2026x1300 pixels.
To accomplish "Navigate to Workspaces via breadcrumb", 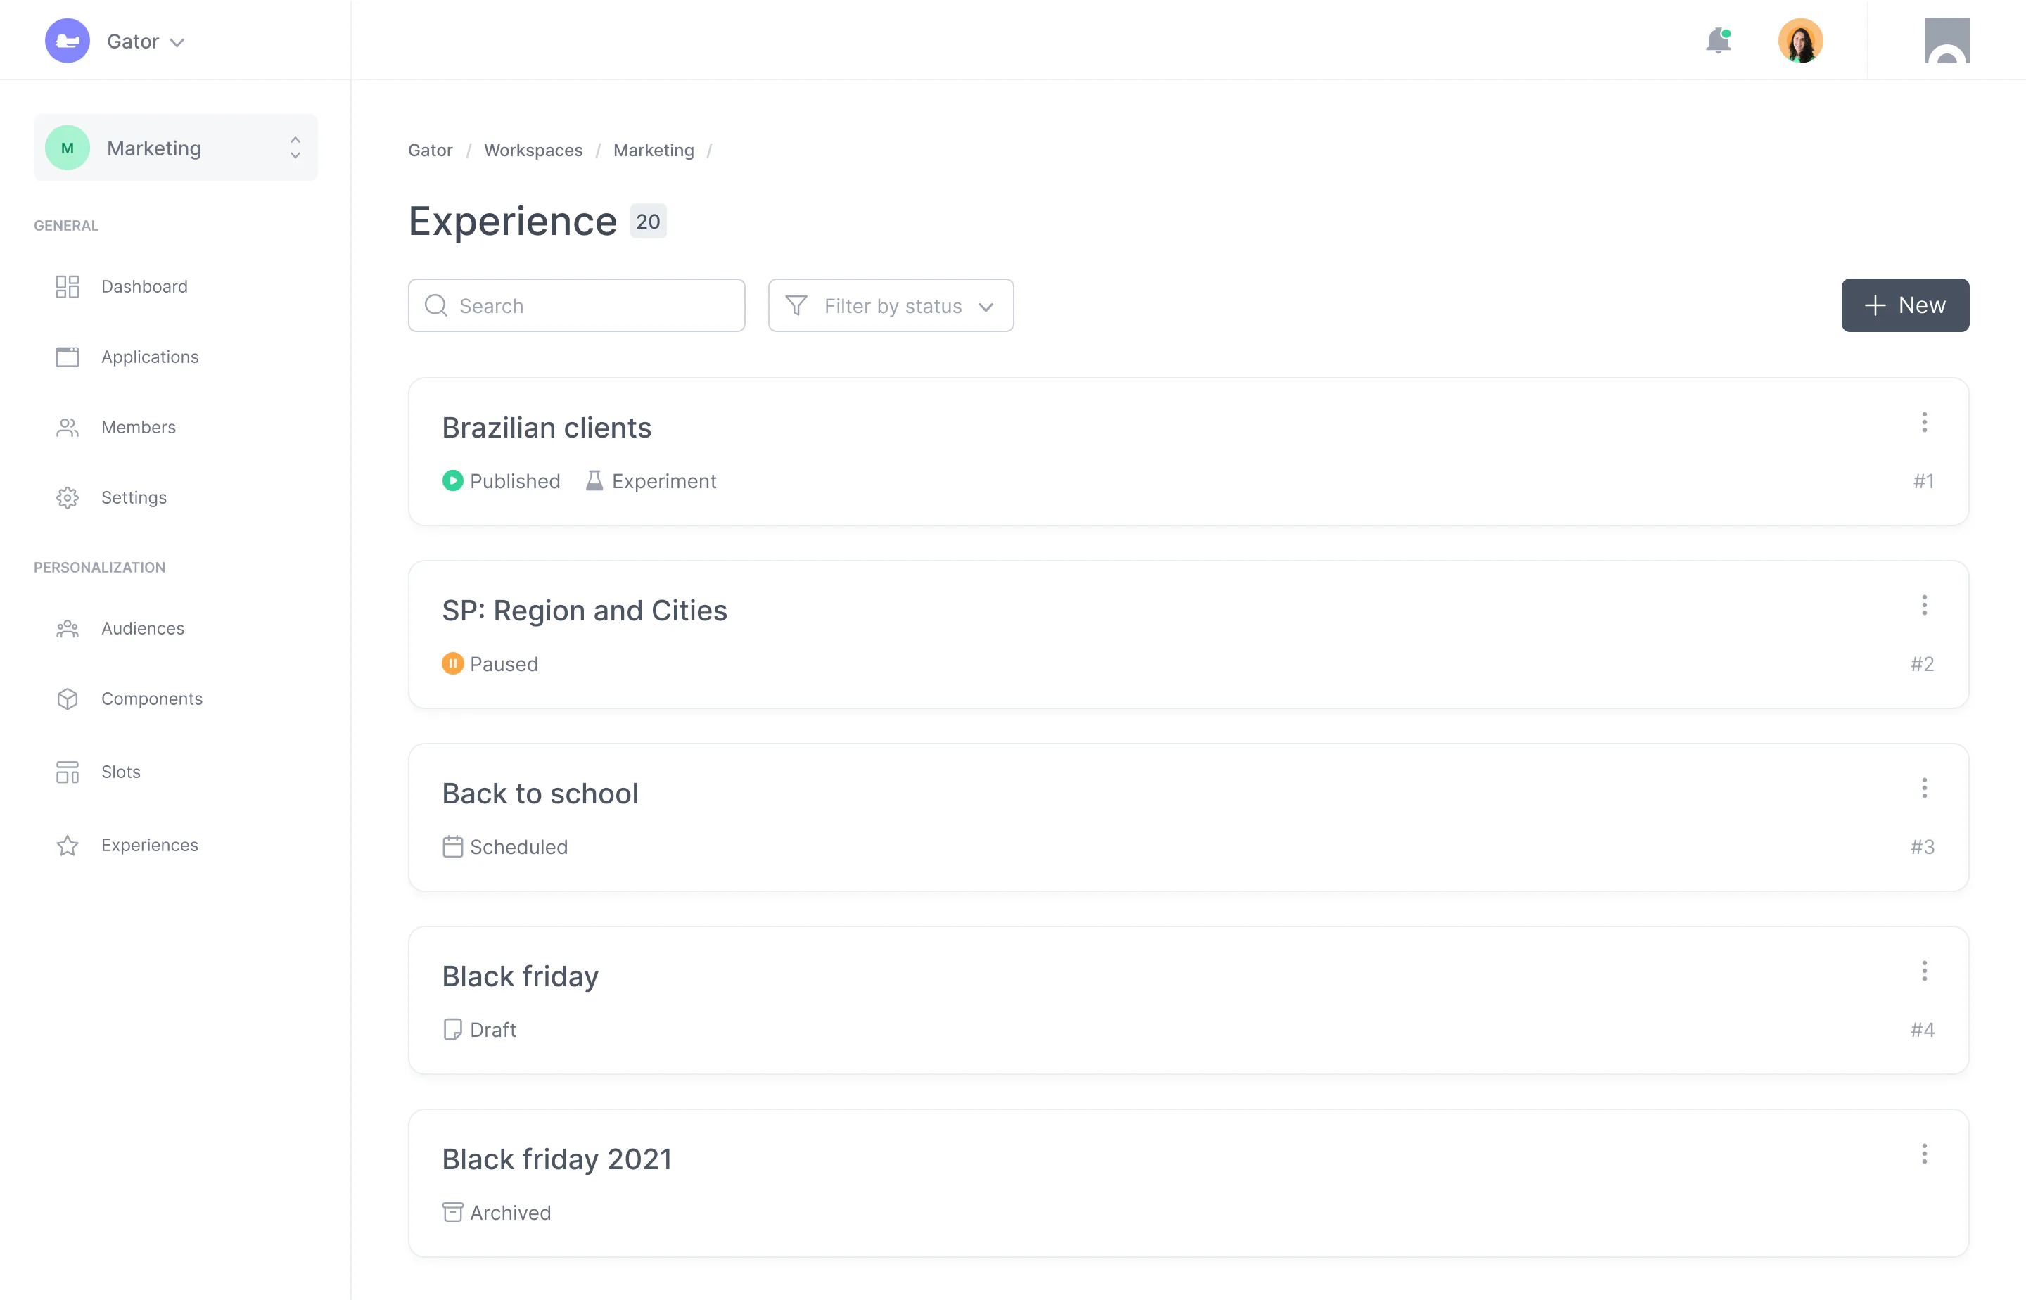I will (x=533, y=149).
